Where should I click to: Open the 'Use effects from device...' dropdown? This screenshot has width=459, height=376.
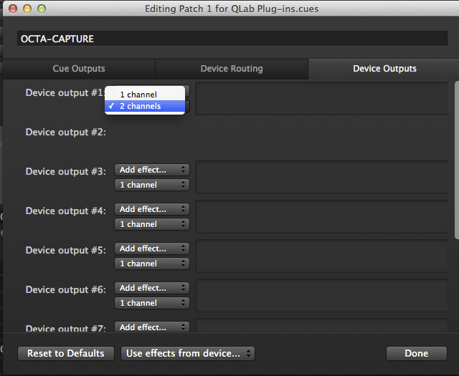pos(188,353)
